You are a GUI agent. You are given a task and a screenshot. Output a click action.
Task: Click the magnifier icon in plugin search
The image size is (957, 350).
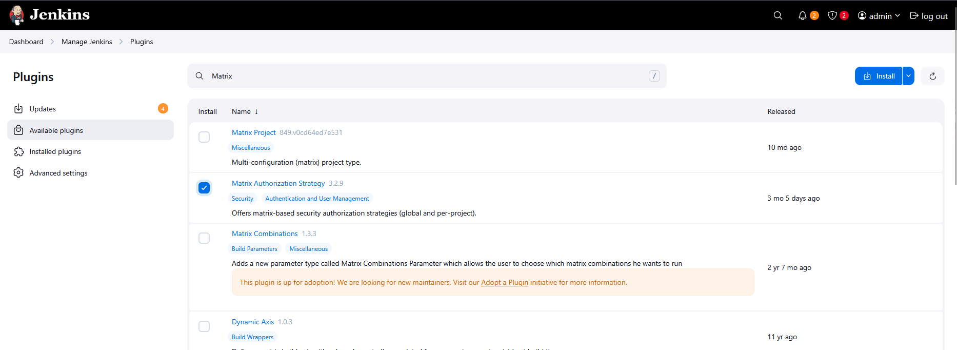click(x=200, y=76)
